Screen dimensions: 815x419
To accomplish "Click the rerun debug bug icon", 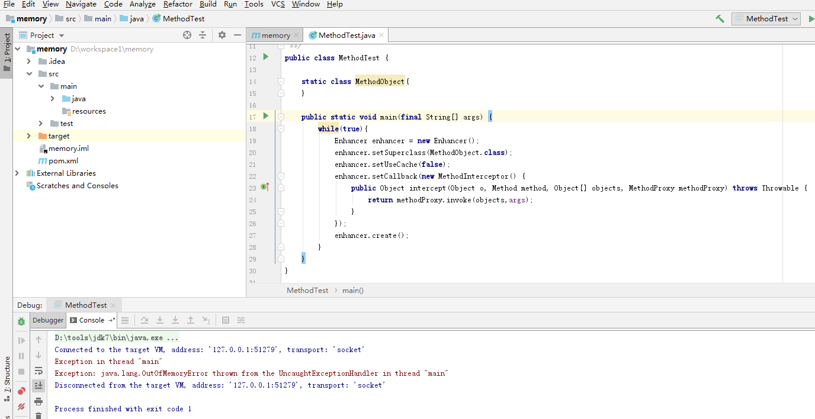I will [x=21, y=321].
